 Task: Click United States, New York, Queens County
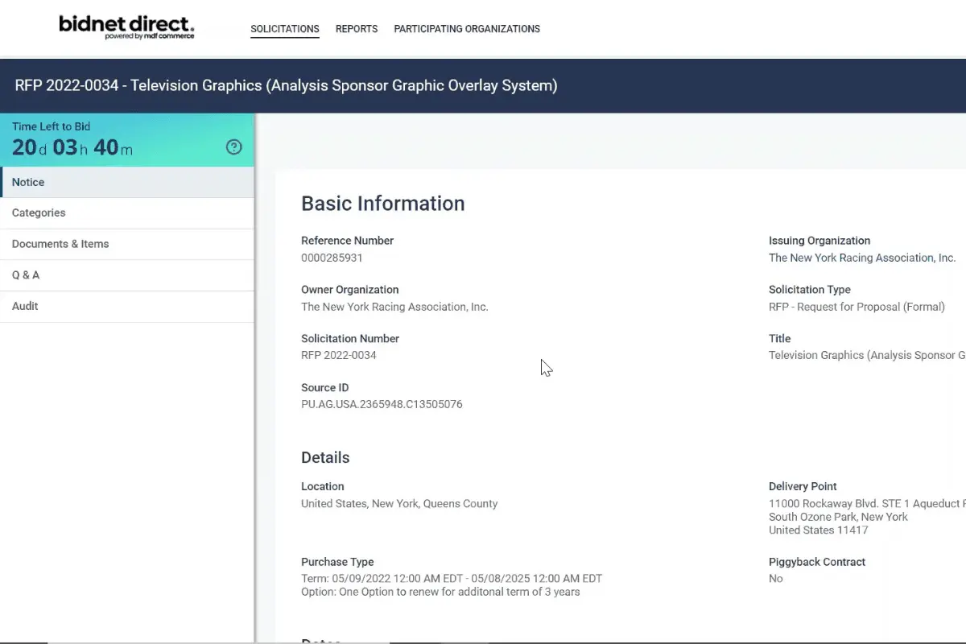(x=399, y=504)
